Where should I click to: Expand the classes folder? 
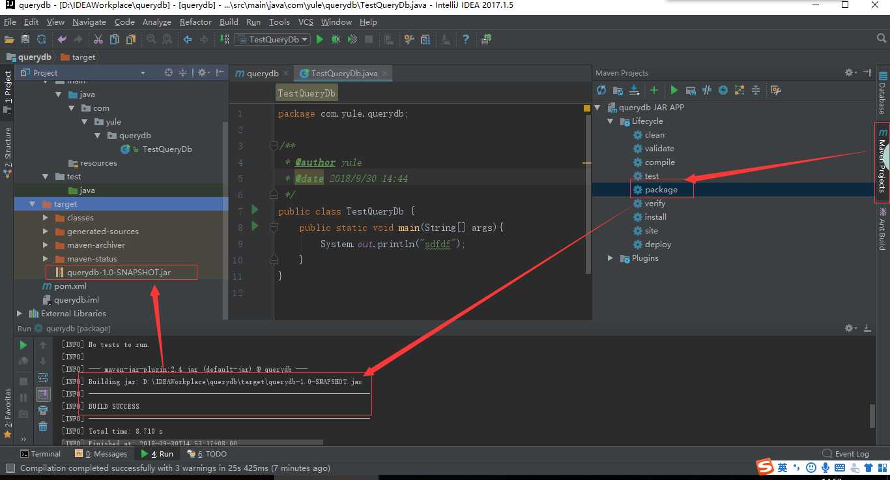[x=45, y=218]
